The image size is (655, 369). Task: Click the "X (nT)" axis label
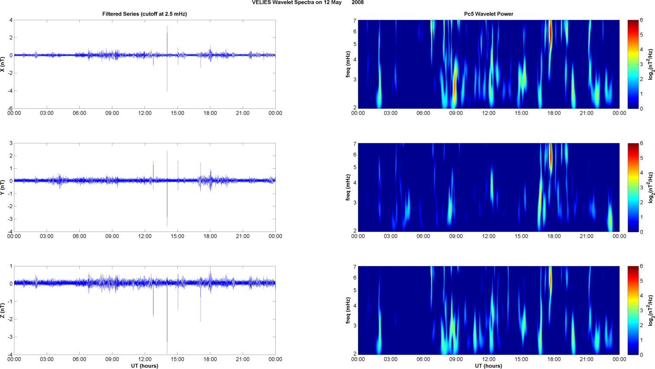(3, 64)
